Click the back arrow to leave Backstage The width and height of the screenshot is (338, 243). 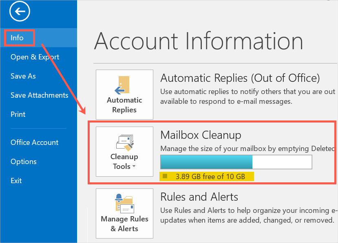(20, 12)
